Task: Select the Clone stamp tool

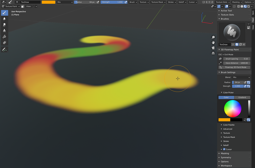Action: point(4,30)
